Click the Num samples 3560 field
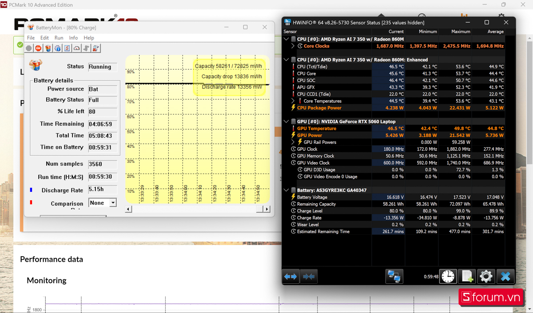This screenshot has height=313, width=533. [x=103, y=164]
